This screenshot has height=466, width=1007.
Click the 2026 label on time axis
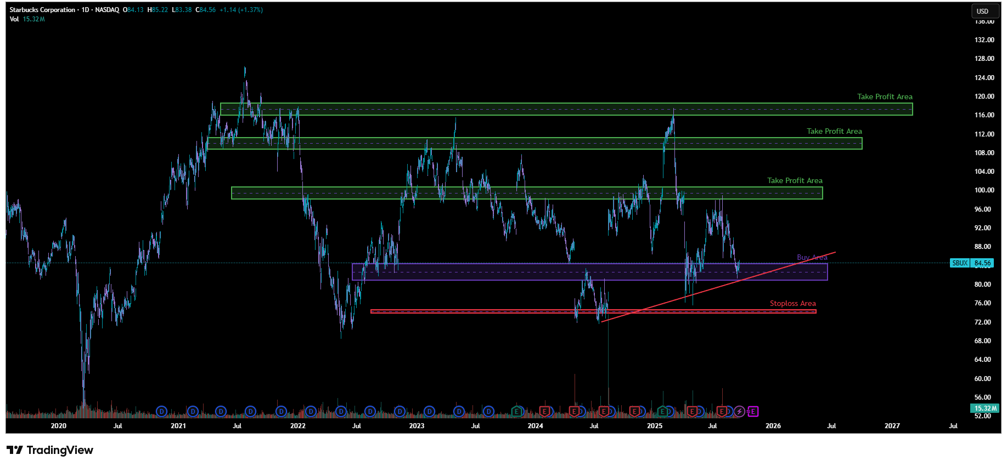773,426
